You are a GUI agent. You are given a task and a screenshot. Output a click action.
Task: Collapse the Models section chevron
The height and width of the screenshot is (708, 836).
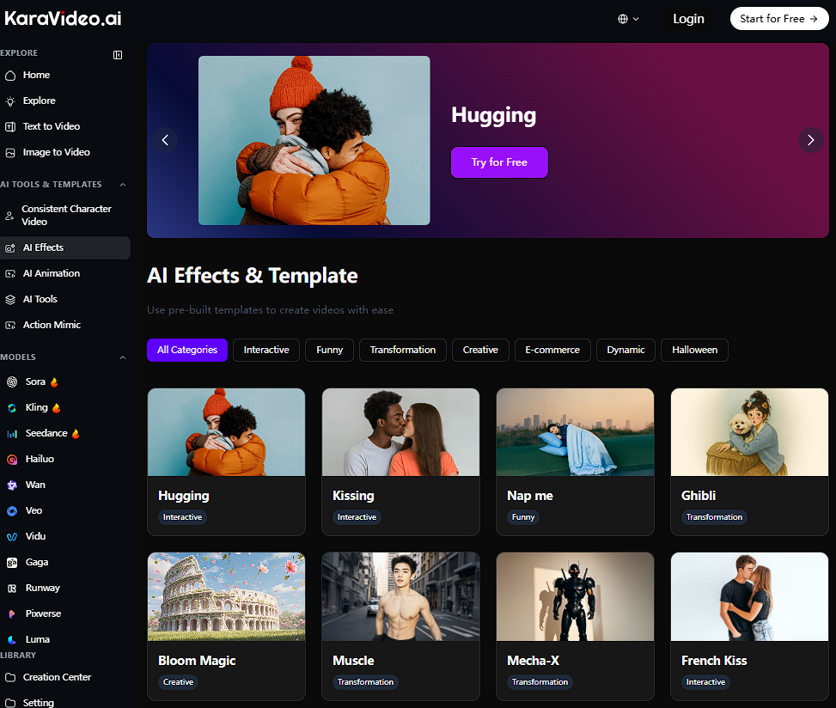pos(122,357)
